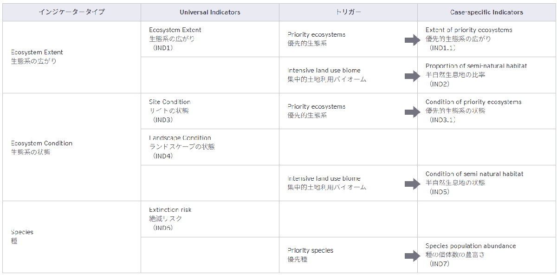Select the arrow next to Condition of priority ecosystems
This screenshot has height=275, width=557.
click(412, 112)
